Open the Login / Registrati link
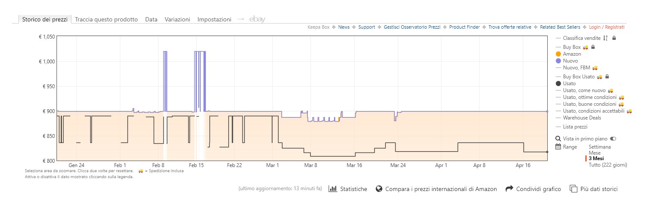 [607, 27]
